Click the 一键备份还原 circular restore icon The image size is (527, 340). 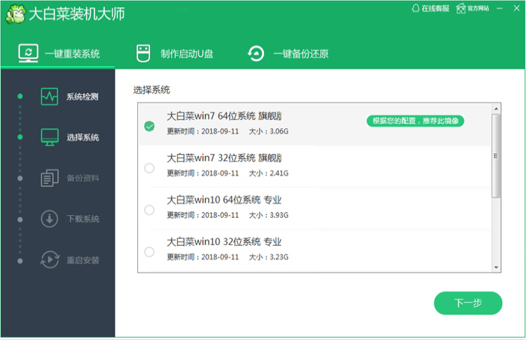click(x=256, y=53)
